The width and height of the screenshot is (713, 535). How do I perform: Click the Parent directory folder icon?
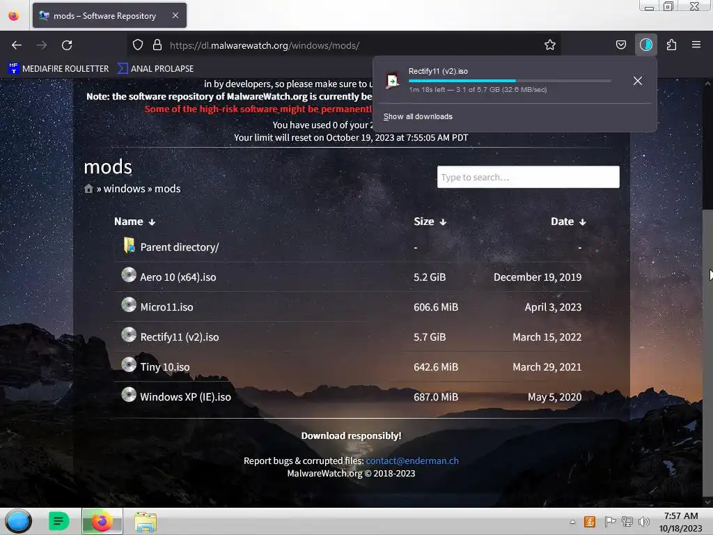coord(129,245)
